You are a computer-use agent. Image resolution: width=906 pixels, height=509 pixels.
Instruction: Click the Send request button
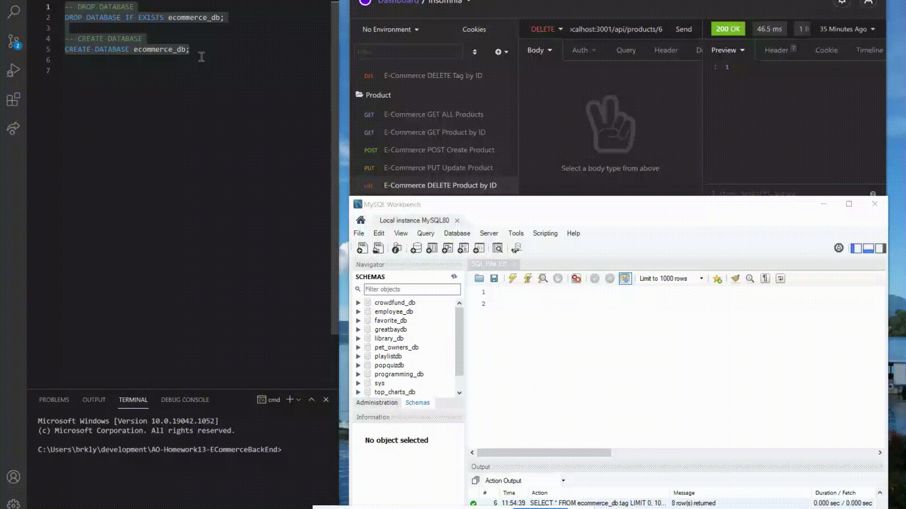click(x=683, y=29)
